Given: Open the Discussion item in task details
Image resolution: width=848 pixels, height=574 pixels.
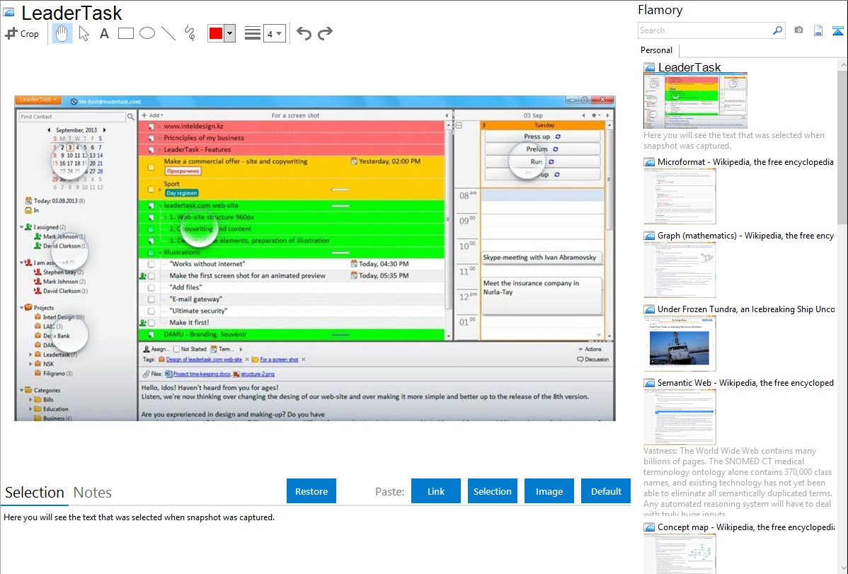Looking at the screenshot, I should (592, 360).
